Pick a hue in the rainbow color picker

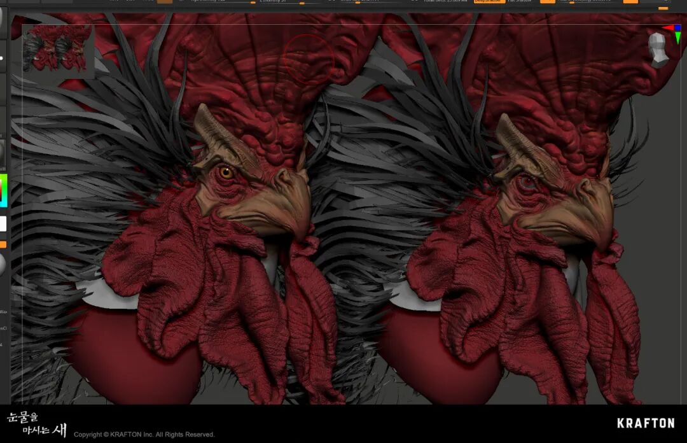pos(3,190)
